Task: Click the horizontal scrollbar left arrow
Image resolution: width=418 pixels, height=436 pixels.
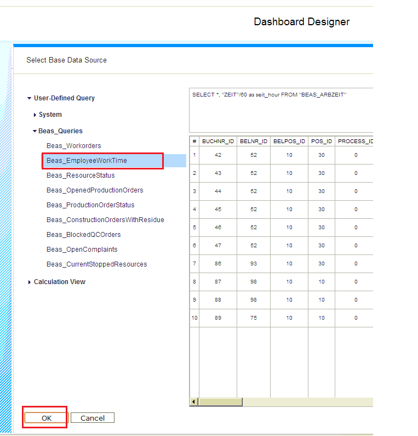Action: pyautogui.click(x=194, y=403)
